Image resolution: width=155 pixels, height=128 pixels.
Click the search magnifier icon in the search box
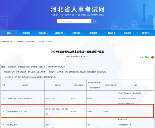(x=60, y=21)
